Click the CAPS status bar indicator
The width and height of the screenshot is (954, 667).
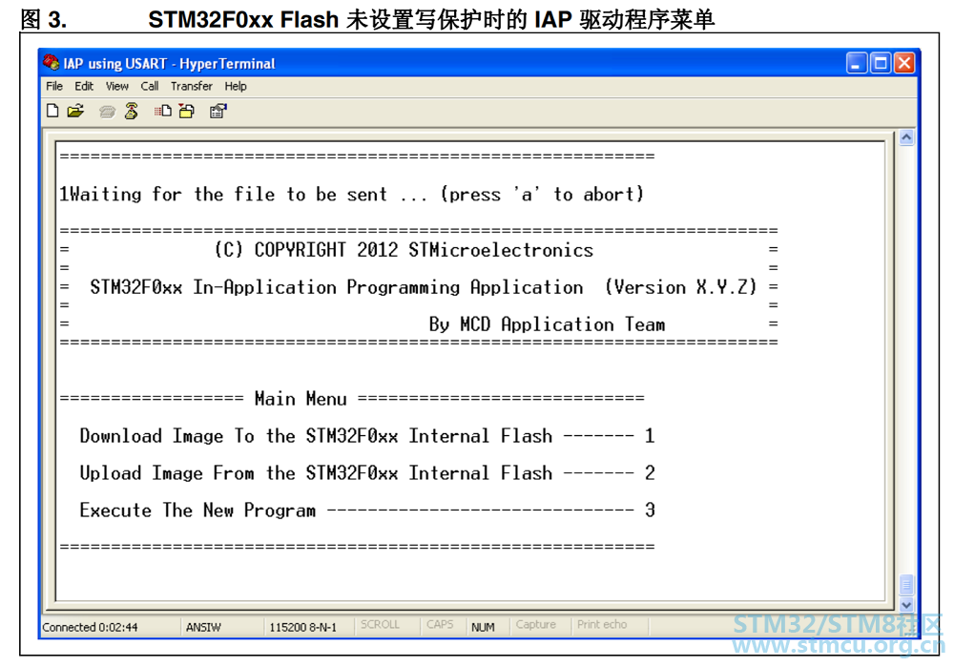[440, 624]
